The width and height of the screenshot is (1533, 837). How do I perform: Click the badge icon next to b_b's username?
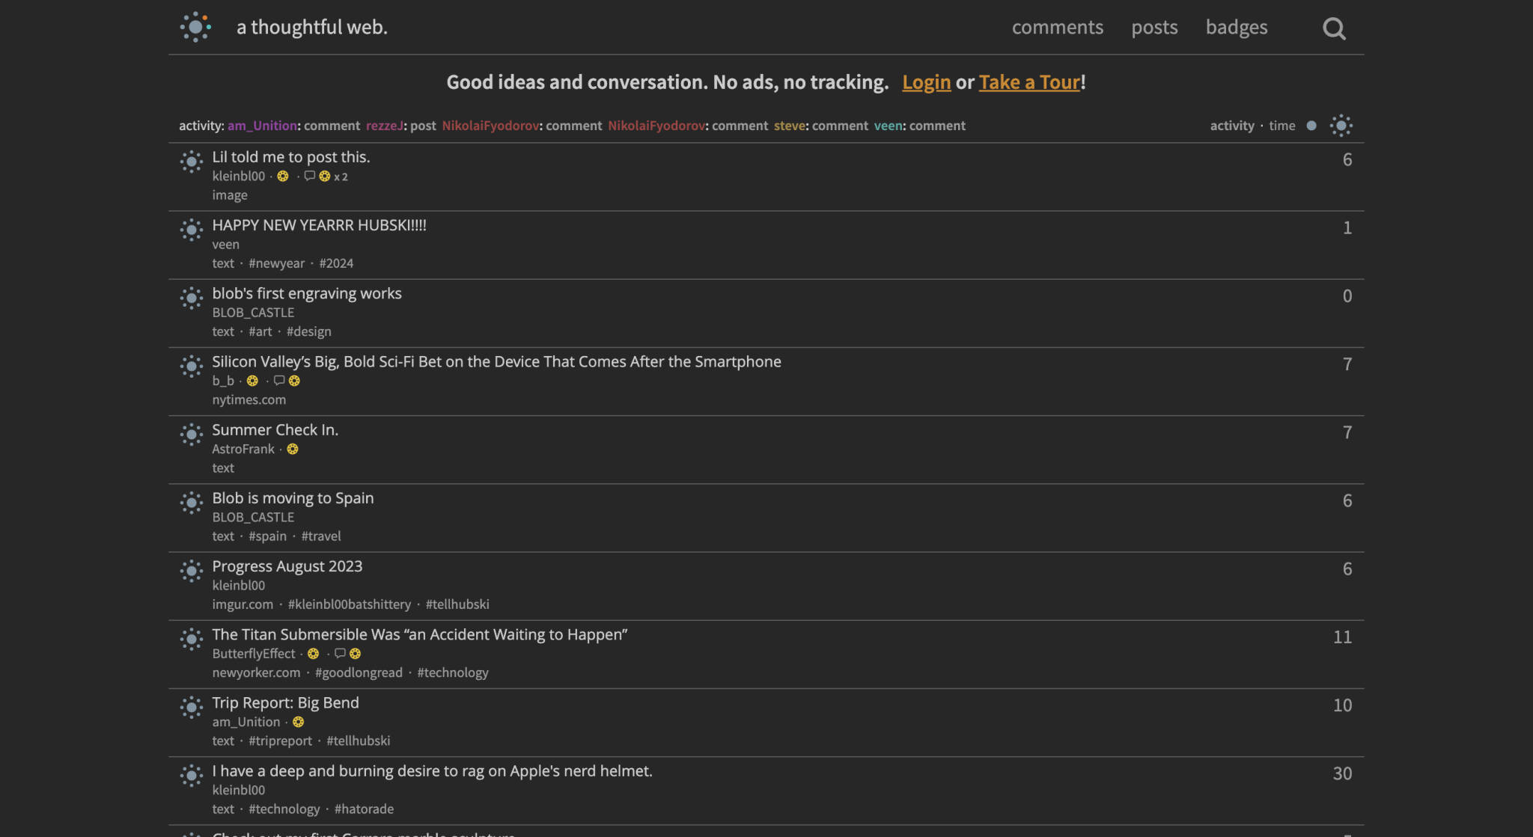[252, 381]
